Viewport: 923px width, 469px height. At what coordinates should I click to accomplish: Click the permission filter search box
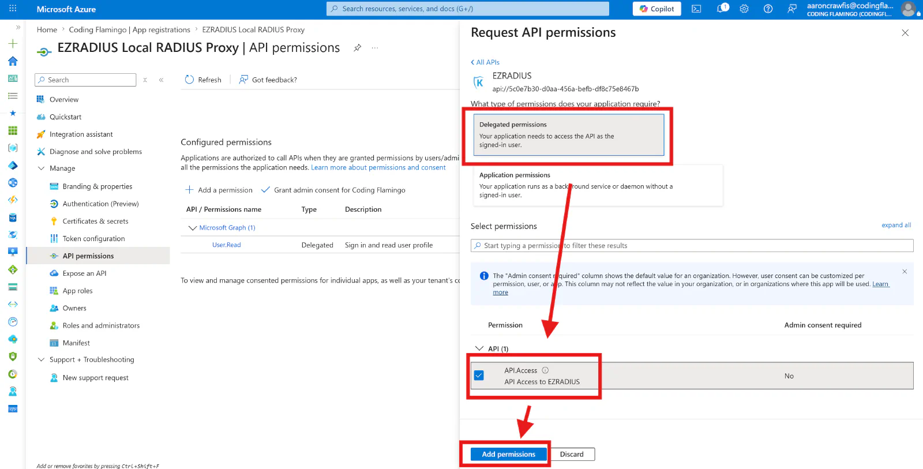click(x=692, y=246)
